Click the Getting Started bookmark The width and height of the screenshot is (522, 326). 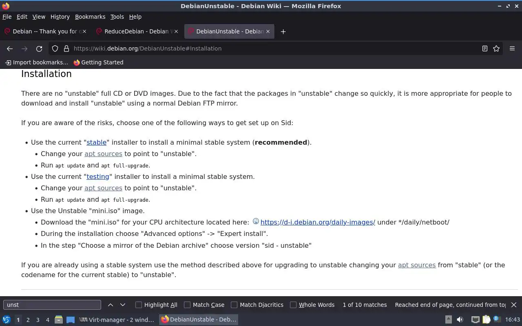pos(98,62)
